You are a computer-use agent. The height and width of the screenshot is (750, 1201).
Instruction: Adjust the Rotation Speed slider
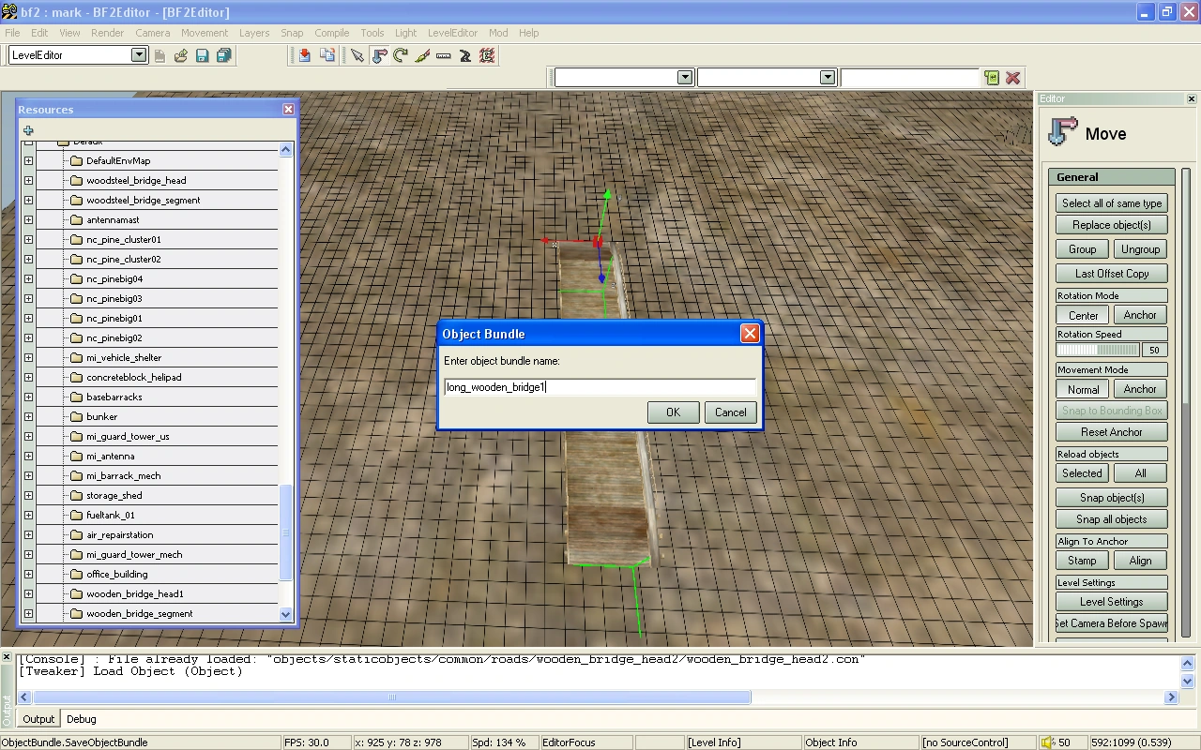1097,350
